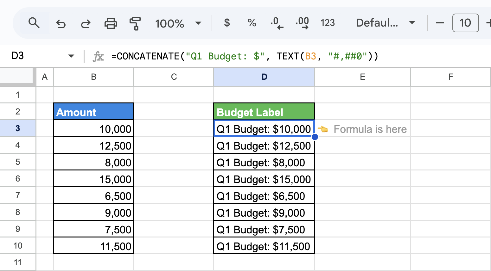Click the formula bar CONCATENATE text
This screenshot has height=271, width=491.
[x=245, y=56]
